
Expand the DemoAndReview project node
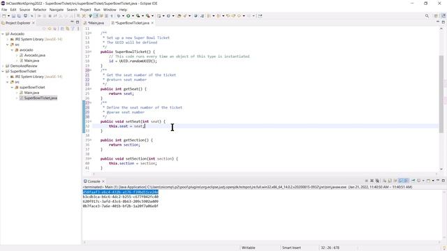tap(3, 66)
